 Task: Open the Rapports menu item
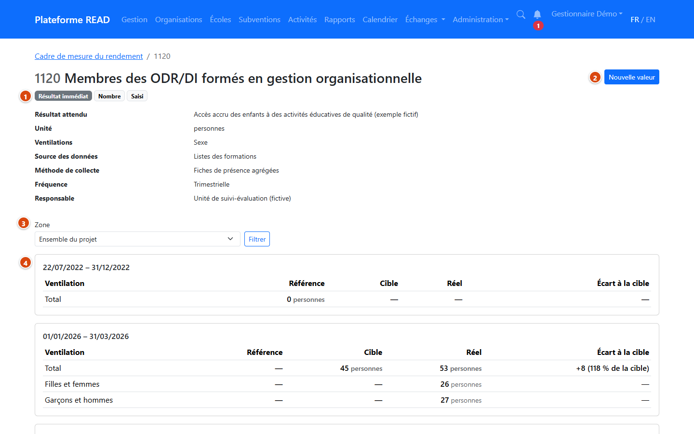tap(340, 20)
